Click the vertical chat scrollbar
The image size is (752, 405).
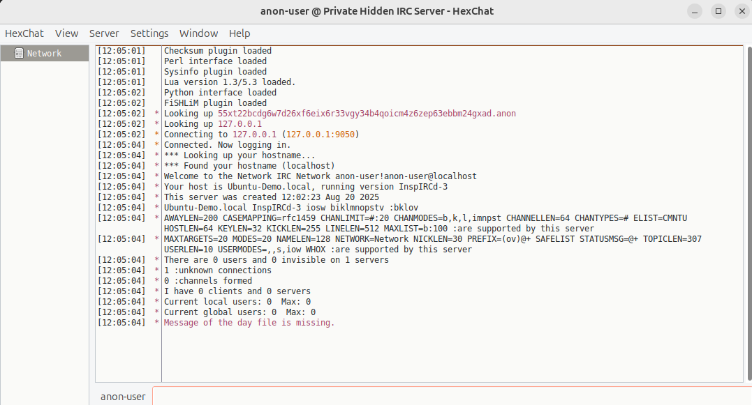coord(749,213)
